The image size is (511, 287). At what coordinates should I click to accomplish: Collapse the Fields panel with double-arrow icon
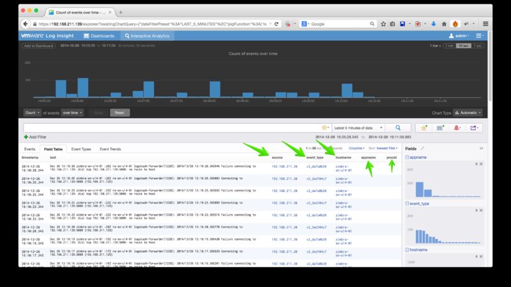click(x=482, y=149)
